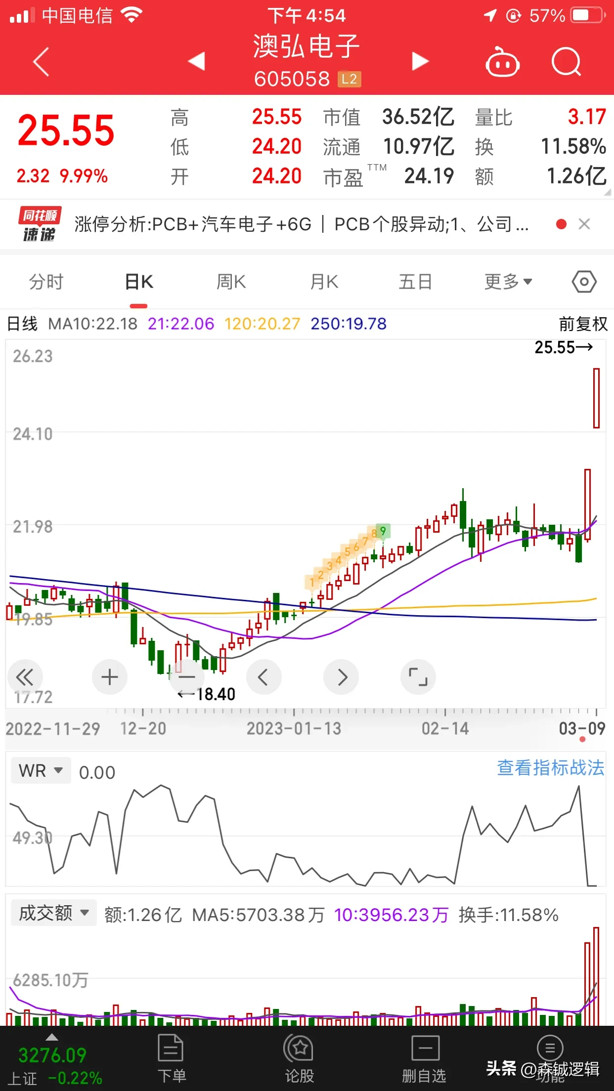Tap the MA5:5703.38万 volume label
Image resolution: width=614 pixels, height=1091 pixels.
click(258, 915)
